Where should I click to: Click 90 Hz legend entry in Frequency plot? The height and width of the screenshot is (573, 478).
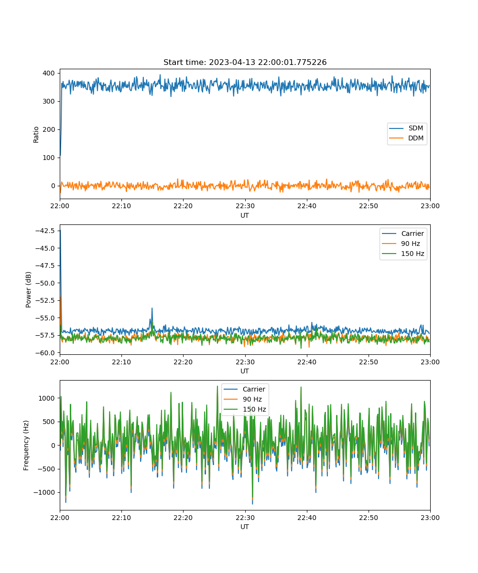point(251,400)
